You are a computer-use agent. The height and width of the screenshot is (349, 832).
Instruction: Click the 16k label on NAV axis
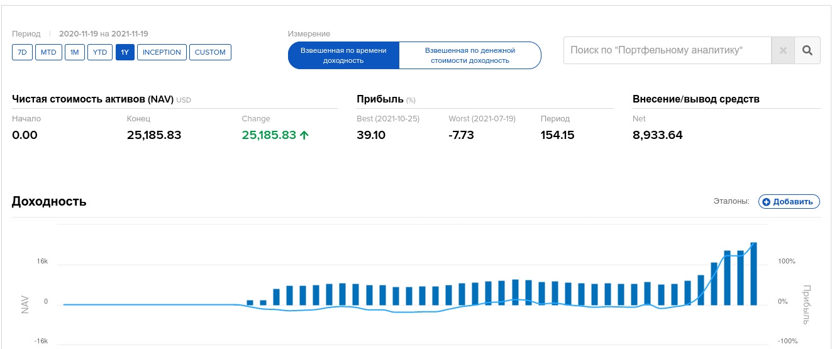pyautogui.click(x=42, y=261)
